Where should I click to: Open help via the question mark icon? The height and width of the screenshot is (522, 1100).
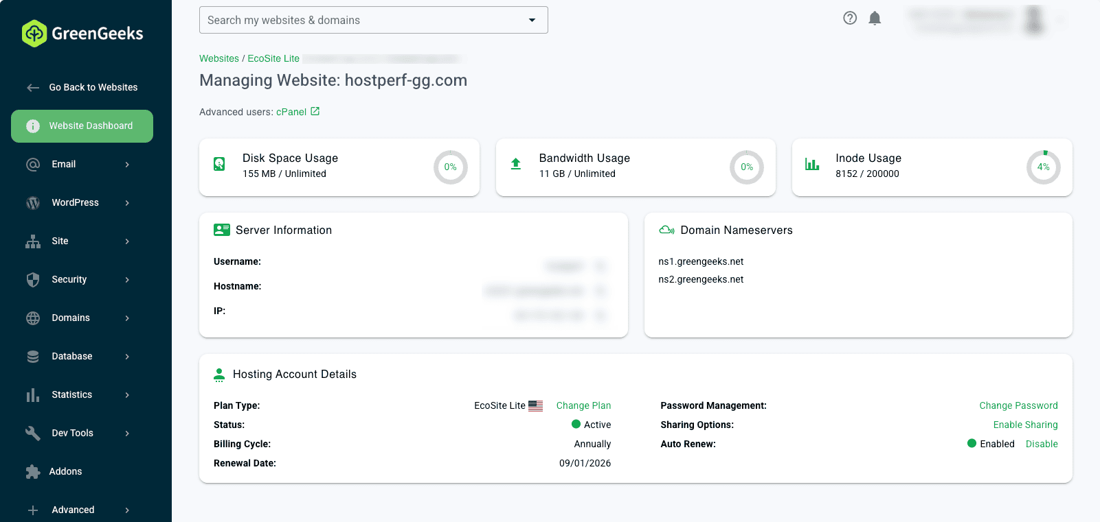[850, 19]
